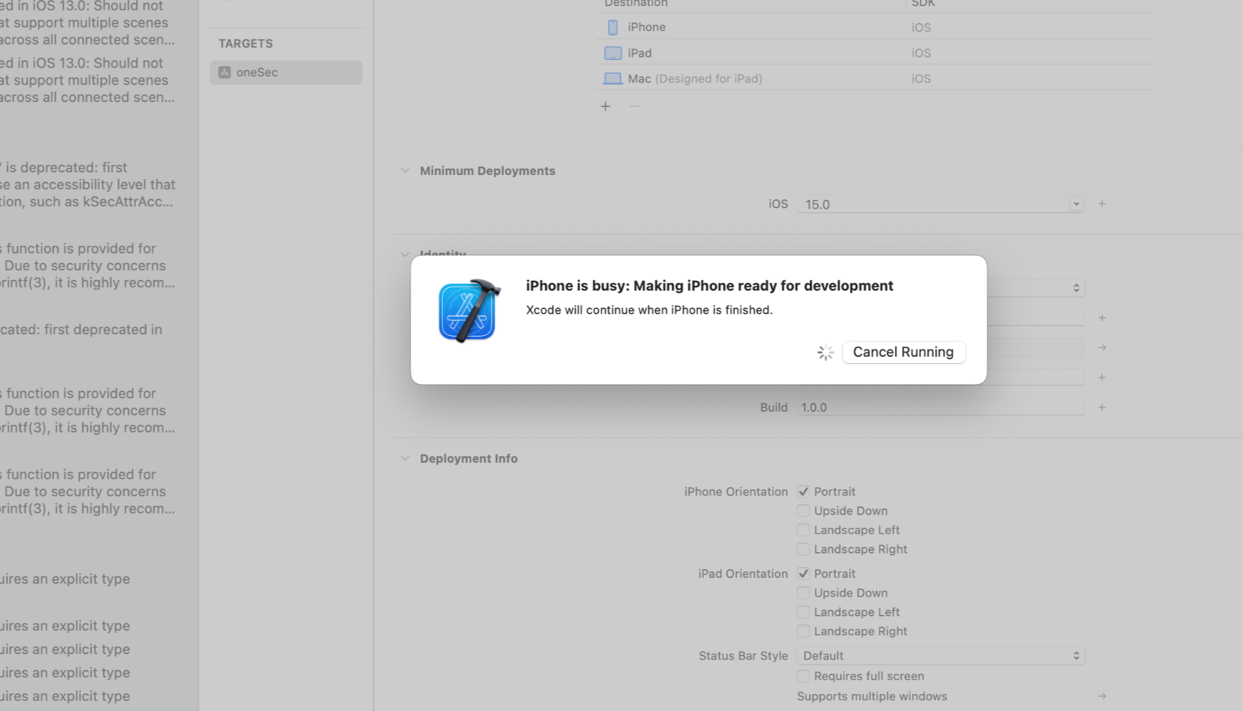The width and height of the screenshot is (1243, 711).
Task: Enable iPad Orientation Upside Down
Action: pos(803,593)
